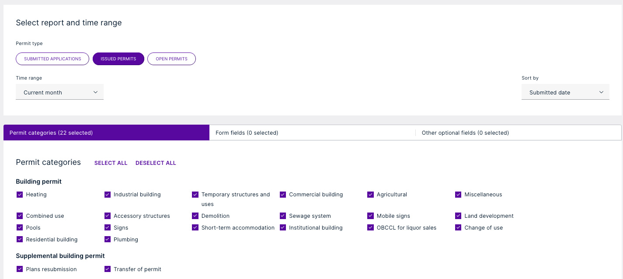This screenshot has width=623, height=279.
Task: Switch to the Form fields tab
Action: [x=247, y=133]
